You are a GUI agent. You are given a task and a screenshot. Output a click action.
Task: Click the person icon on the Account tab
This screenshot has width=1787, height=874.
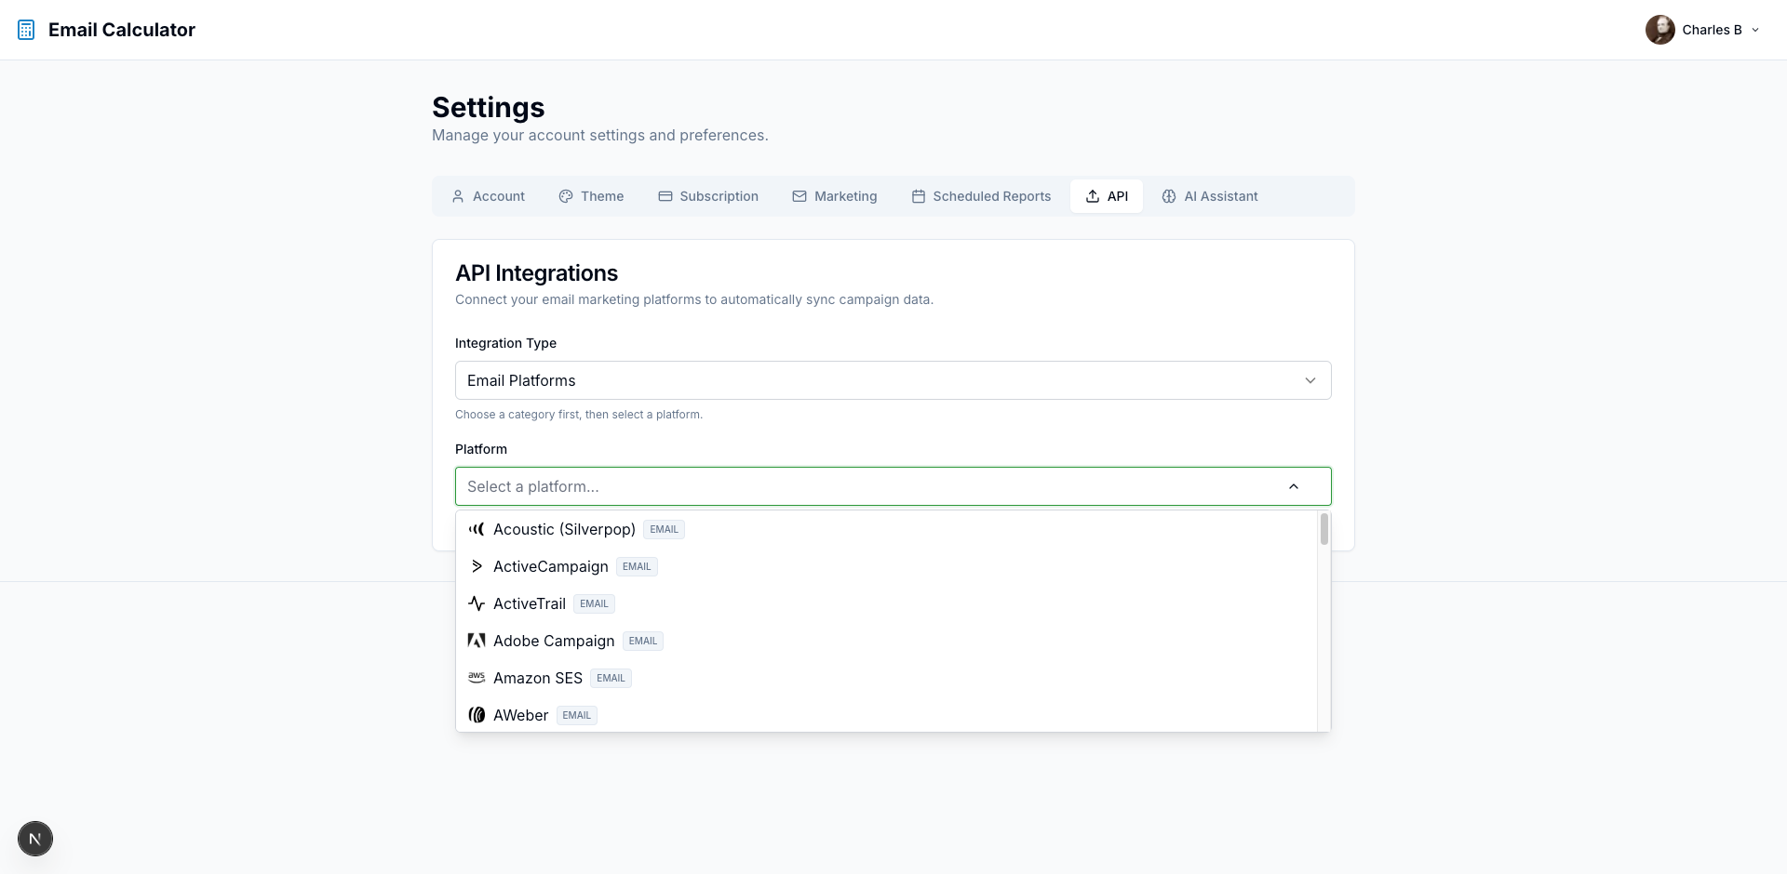[458, 196]
